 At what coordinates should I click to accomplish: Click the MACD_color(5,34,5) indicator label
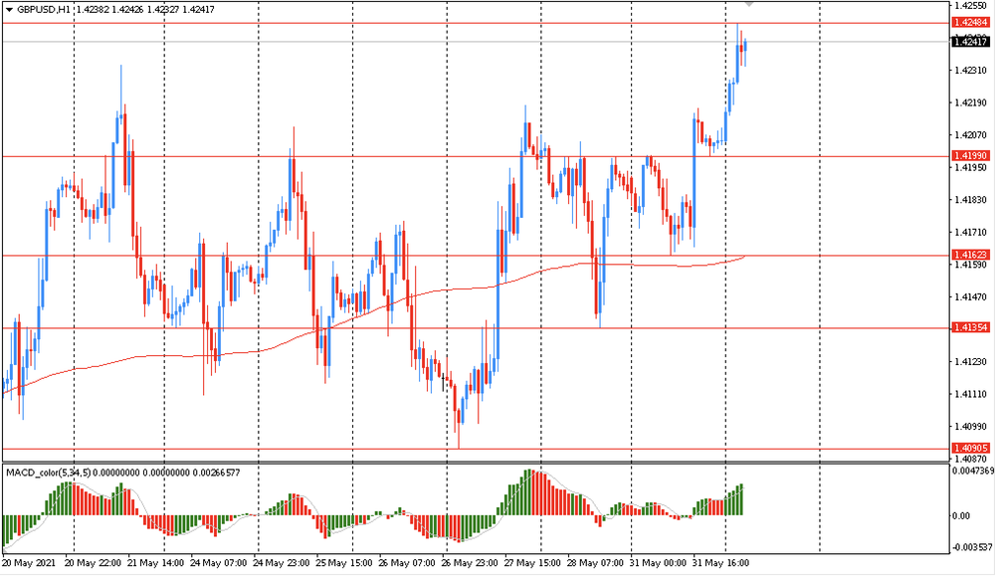[48, 473]
